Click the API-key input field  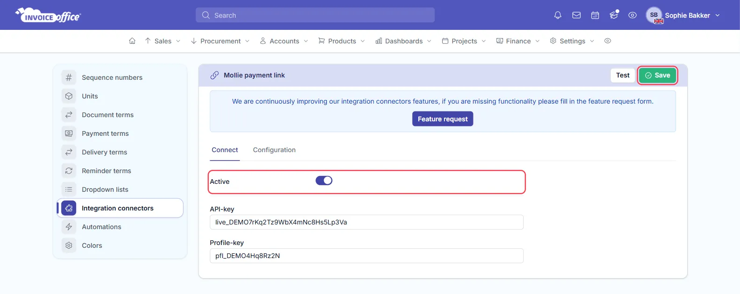[366, 222]
